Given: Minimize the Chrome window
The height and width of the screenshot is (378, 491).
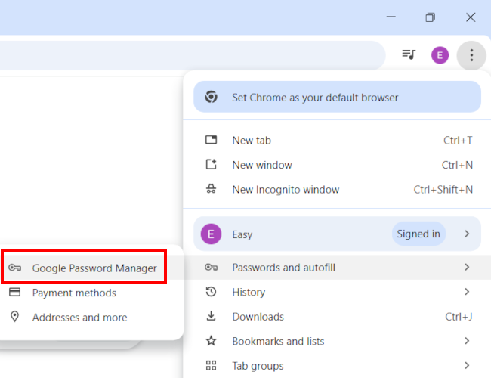Looking at the screenshot, I should tap(391, 17).
